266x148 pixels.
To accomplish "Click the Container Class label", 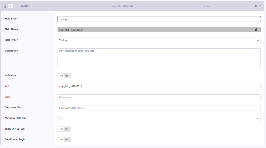I will click(x=13, y=108).
